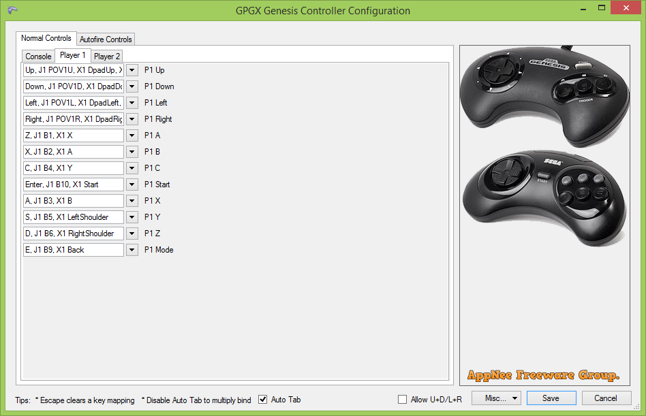Click the 3-button Genesis controller image

545,95
